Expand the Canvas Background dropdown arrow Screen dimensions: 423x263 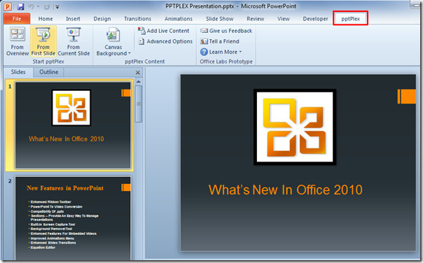130,53
